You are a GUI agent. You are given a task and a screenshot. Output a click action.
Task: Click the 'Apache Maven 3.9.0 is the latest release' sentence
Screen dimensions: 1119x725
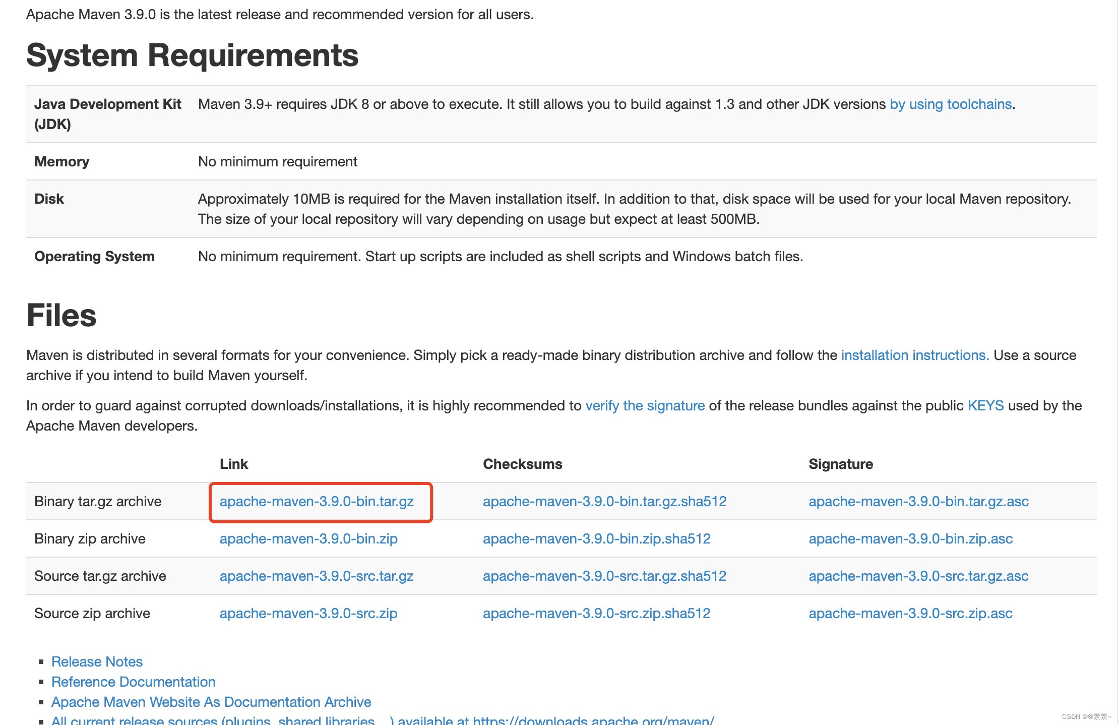280,14
